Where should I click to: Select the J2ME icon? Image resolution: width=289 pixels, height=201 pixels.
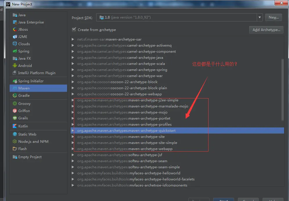coord(15,37)
